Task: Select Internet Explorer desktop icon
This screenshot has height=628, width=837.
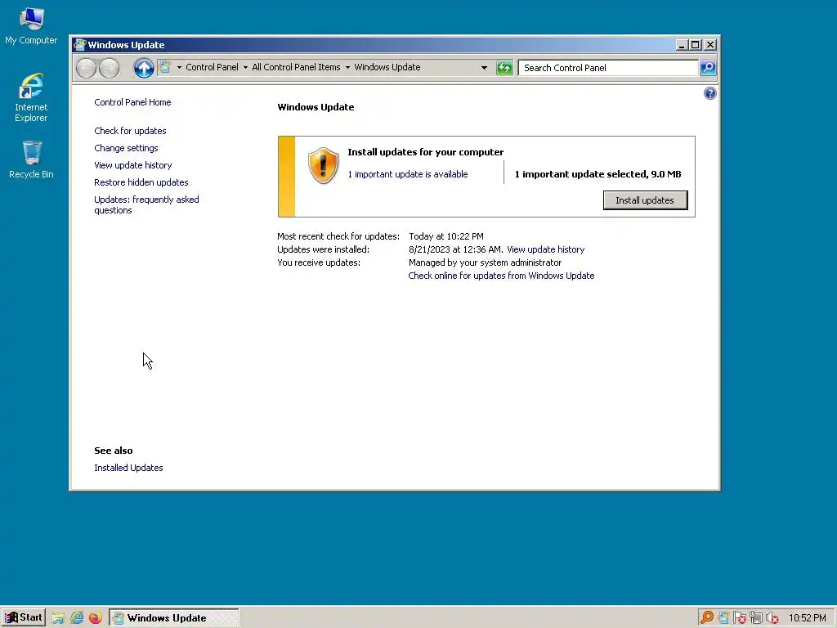Action: coord(31,98)
